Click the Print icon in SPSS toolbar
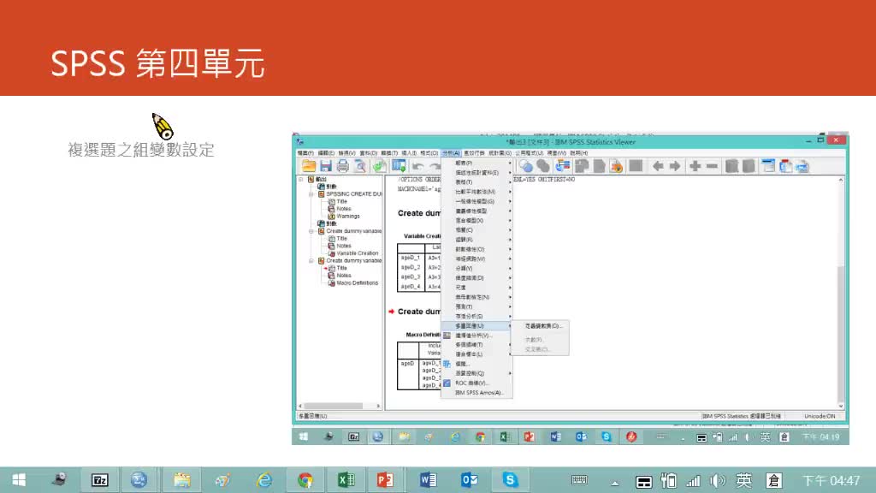The image size is (876, 493). click(x=343, y=166)
